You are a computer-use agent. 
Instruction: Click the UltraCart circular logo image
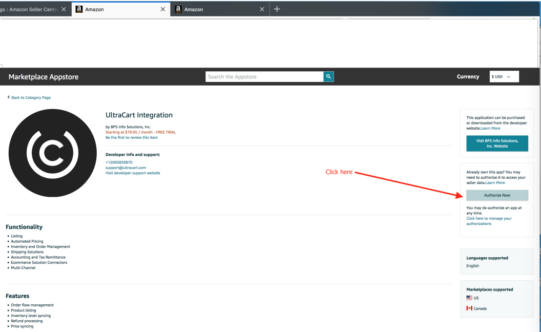point(53,153)
